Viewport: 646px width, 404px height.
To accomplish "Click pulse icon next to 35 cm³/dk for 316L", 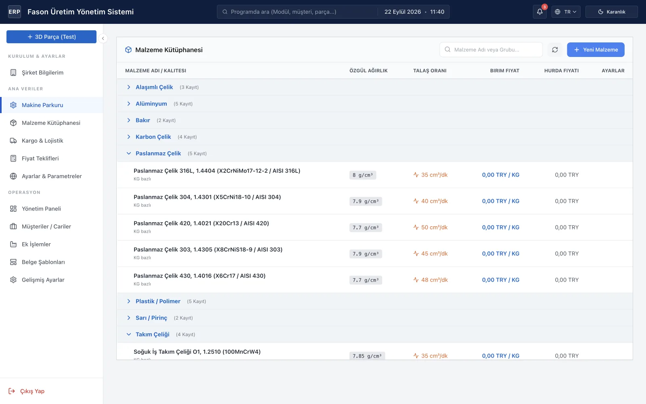I will pyautogui.click(x=416, y=175).
